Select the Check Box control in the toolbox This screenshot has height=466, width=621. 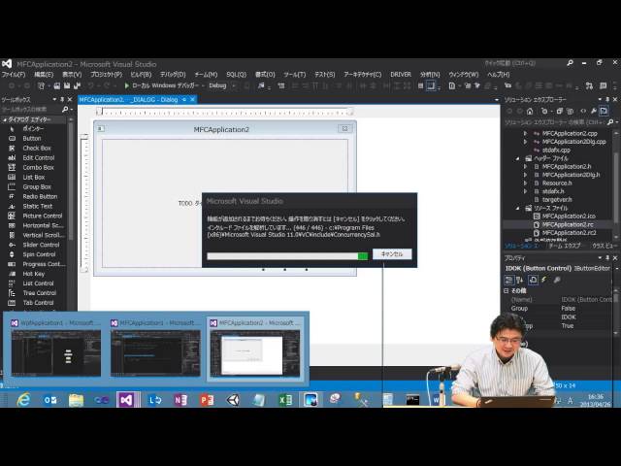37,148
